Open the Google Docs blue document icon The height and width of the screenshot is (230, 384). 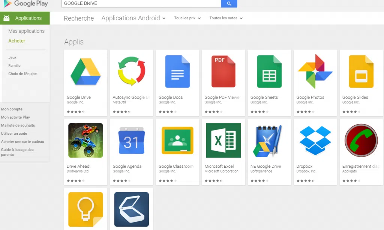[x=177, y=71]
